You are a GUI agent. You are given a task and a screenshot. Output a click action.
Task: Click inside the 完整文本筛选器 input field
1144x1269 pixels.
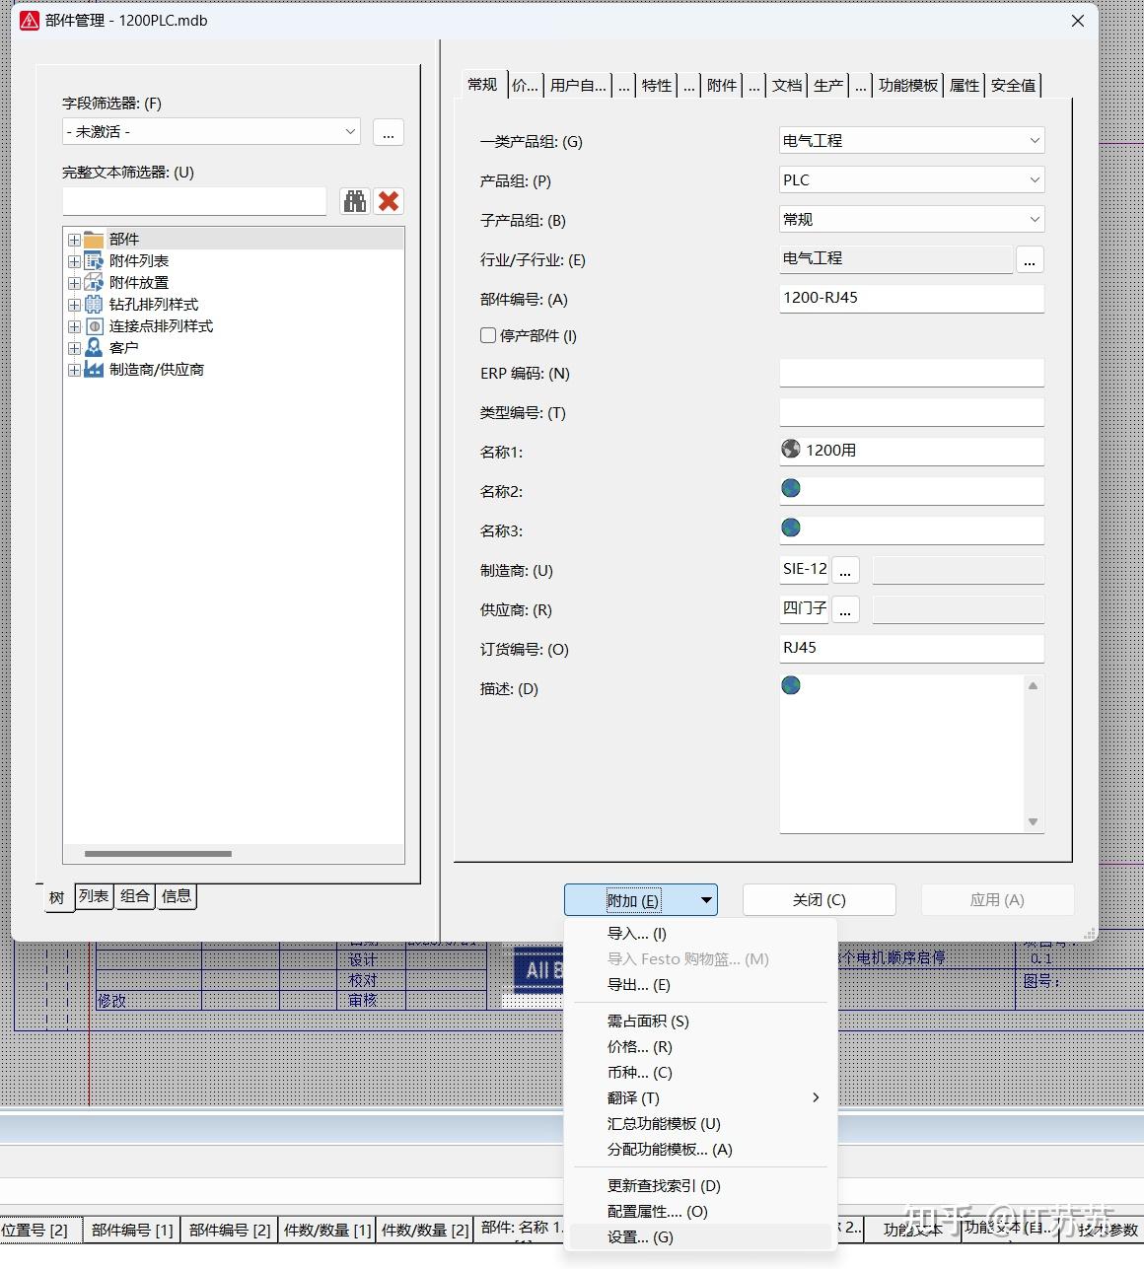(193, 201)
